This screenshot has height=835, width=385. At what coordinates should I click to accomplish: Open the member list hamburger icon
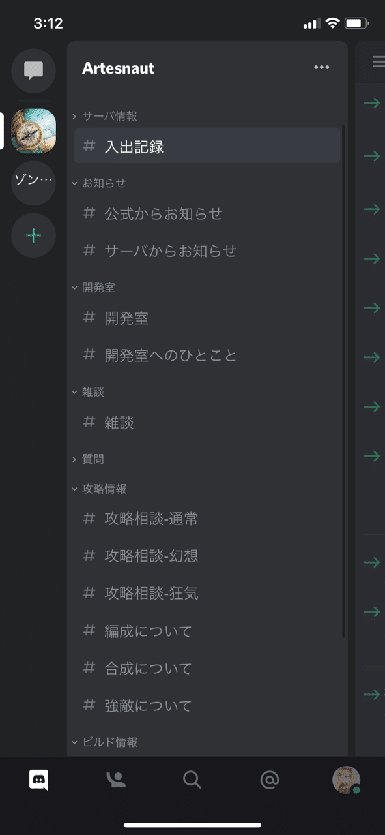point(378,61)
